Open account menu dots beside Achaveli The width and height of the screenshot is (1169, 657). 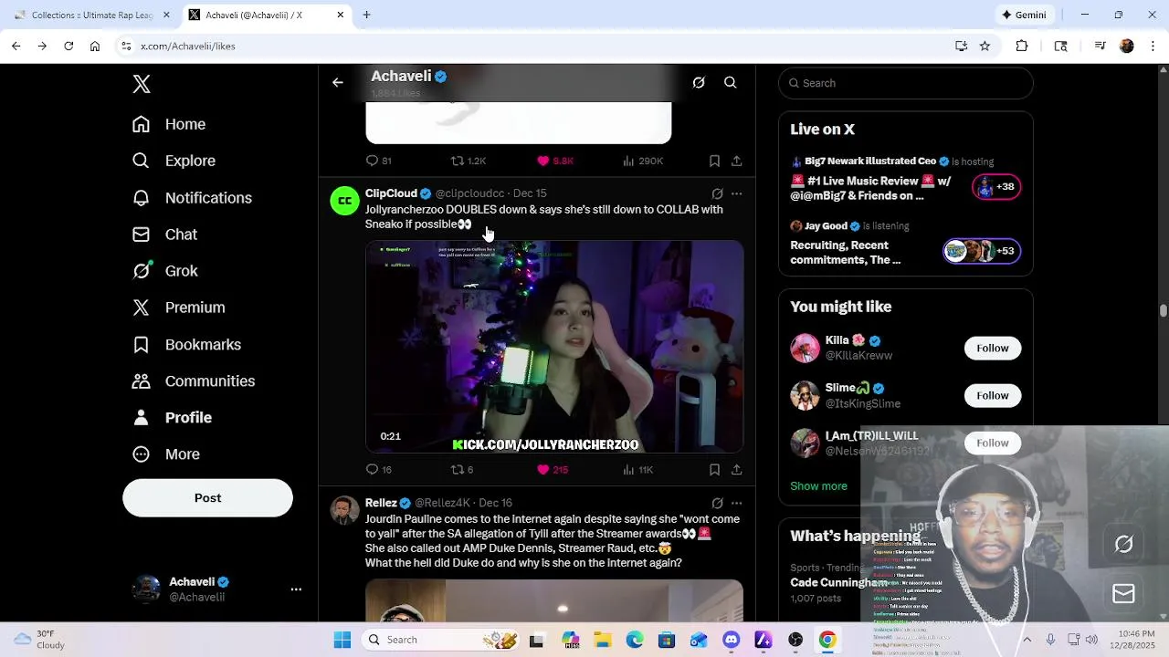tap(296, 589)
